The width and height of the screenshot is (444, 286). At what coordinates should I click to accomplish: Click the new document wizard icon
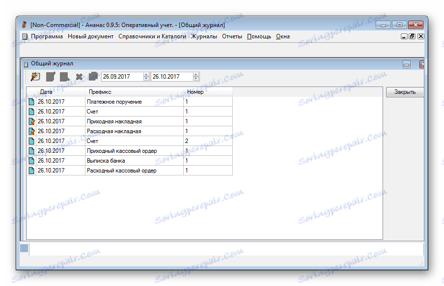(35, 77)
